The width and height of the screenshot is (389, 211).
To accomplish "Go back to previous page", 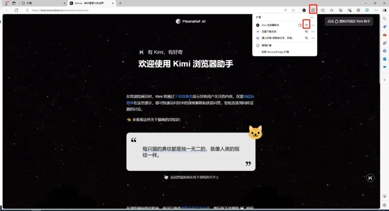I will pos(7,10).
